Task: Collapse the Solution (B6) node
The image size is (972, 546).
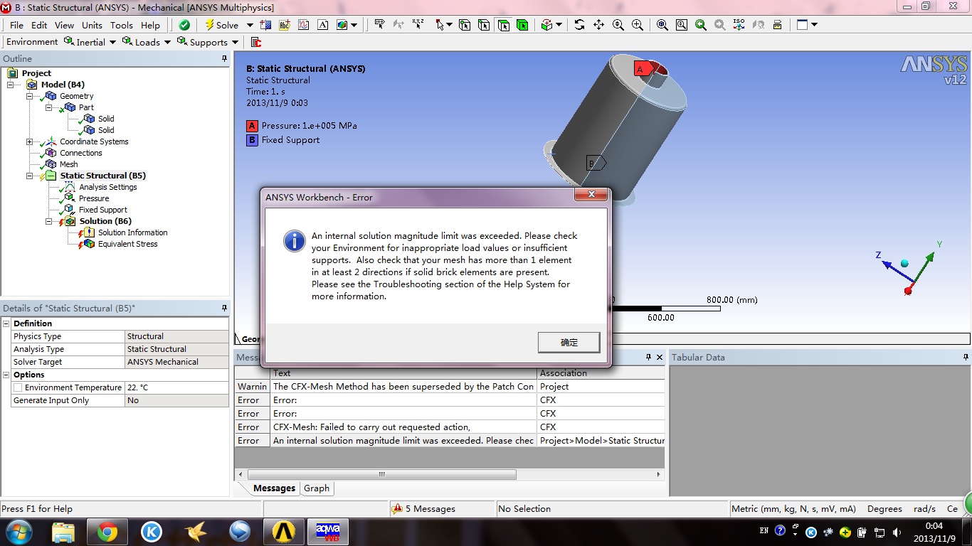Action: pyautogui.click(x=49, y=221)
